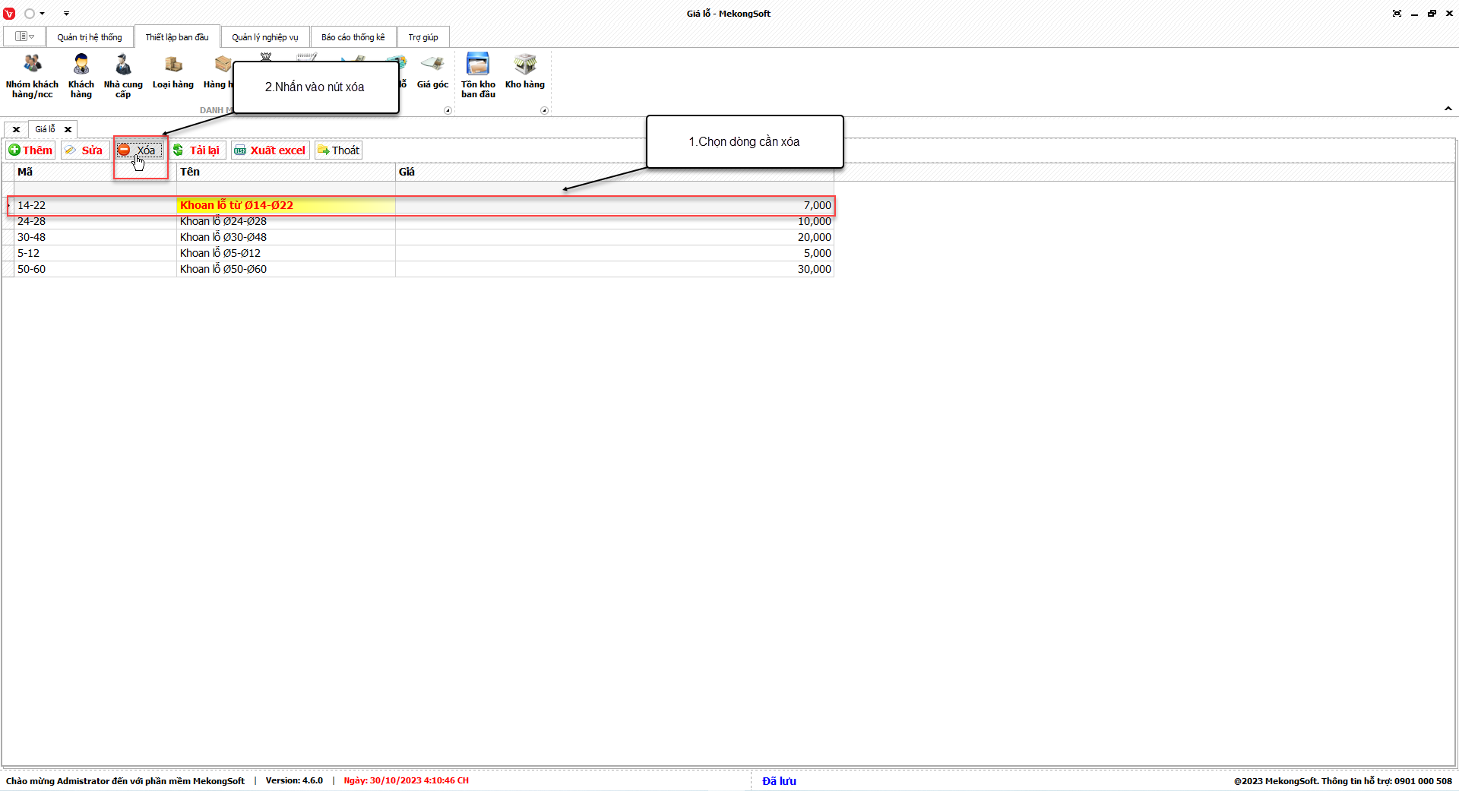Click the price cell 5,000
The height and width of the screenshot is (791, 1459).
(615, 253)
